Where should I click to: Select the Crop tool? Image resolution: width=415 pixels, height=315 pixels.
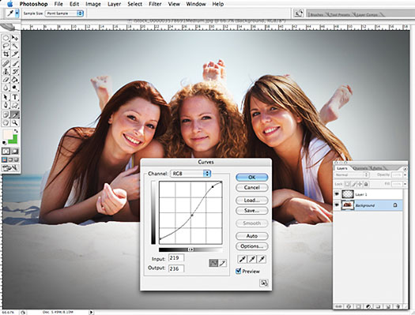(x=6, y=54)
